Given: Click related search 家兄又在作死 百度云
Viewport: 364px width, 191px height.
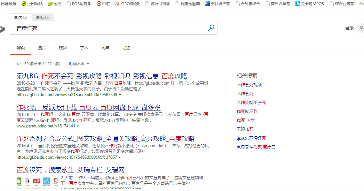Looking at the screenshot, I should pyautogui.click(x=256, y=148).
